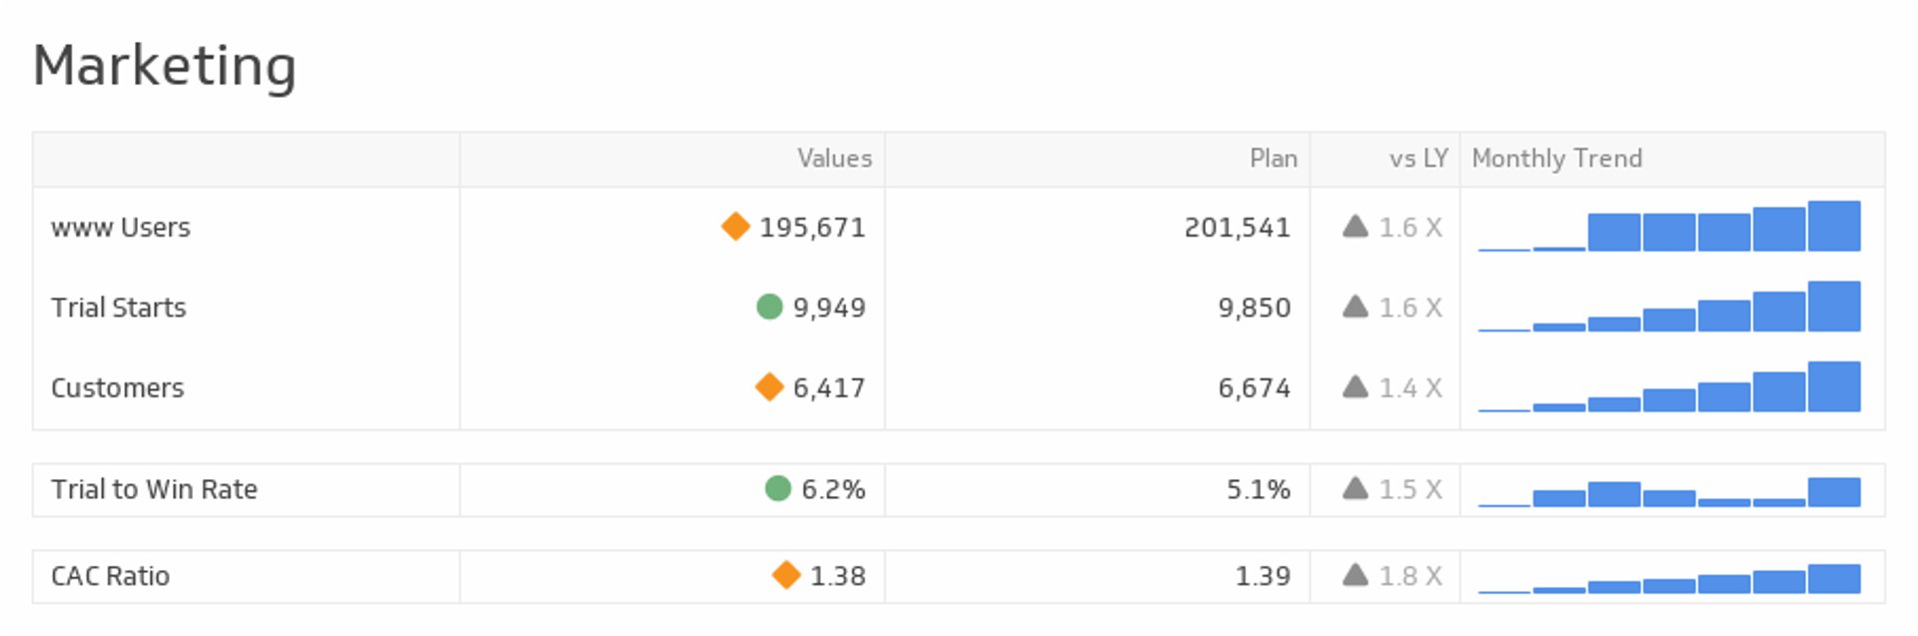Select the Plan column header

pyautogui.click(x=1273, y=159)
